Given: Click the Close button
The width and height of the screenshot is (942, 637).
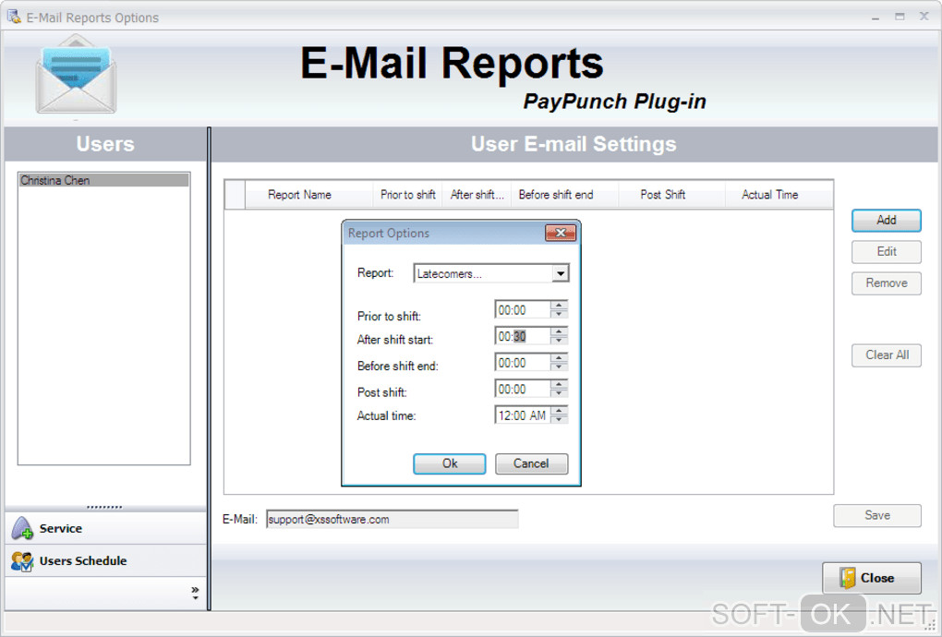Looking at the screenshot, I should (872, 578).
